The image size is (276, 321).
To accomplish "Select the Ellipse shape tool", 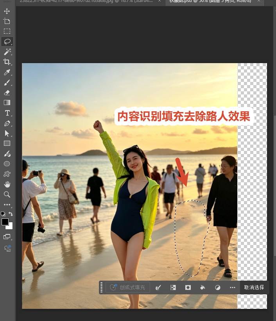I will (7, 164).
